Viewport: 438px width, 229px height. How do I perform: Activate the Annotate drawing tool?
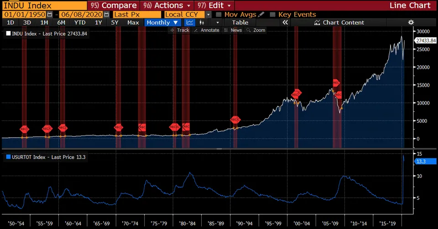pos(207,30)
